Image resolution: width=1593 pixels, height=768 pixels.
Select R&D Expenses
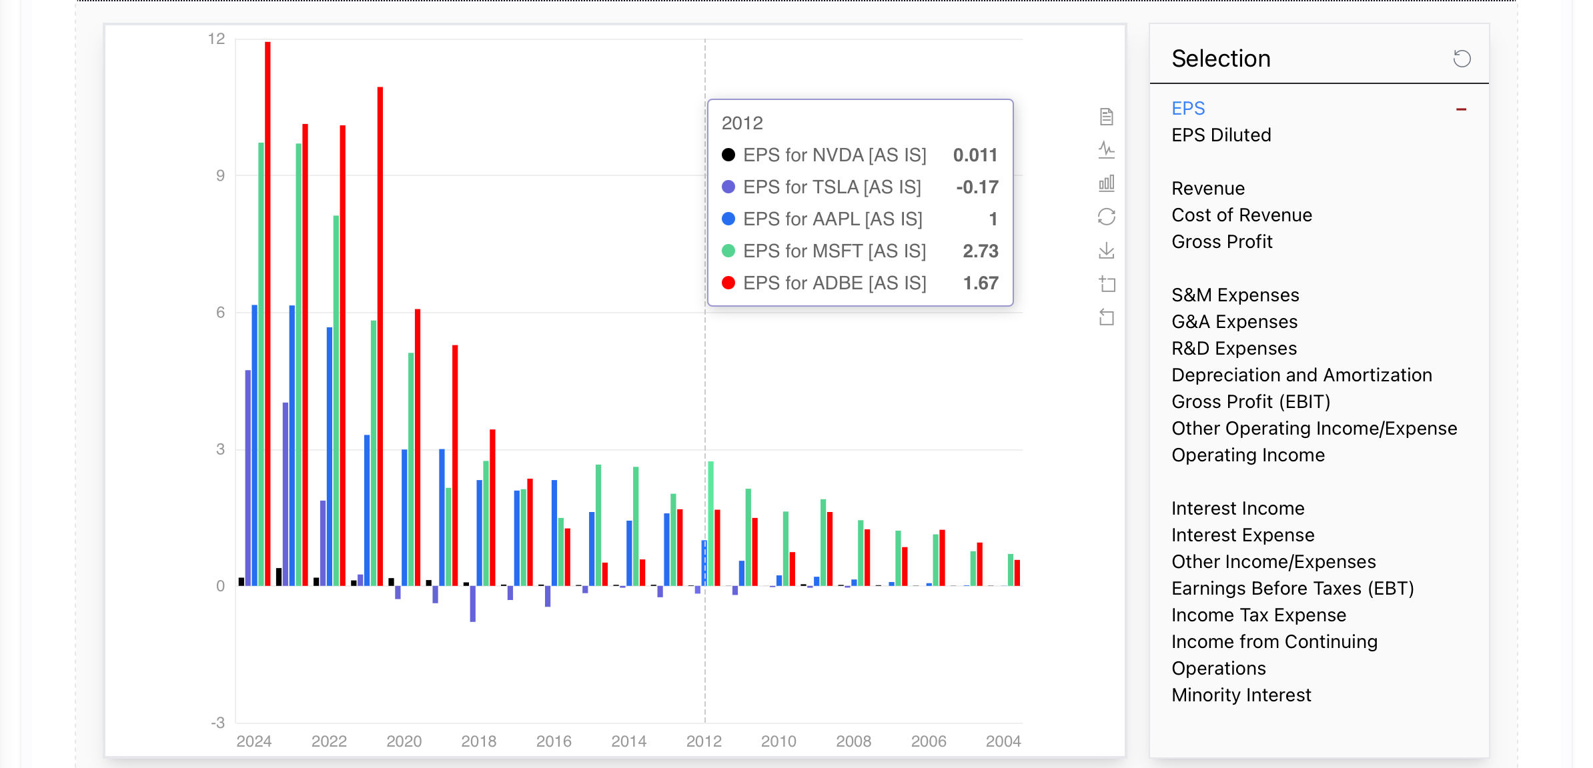tap(1234, 349)
